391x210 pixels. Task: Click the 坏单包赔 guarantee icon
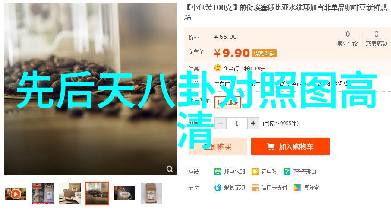(218, 172)
